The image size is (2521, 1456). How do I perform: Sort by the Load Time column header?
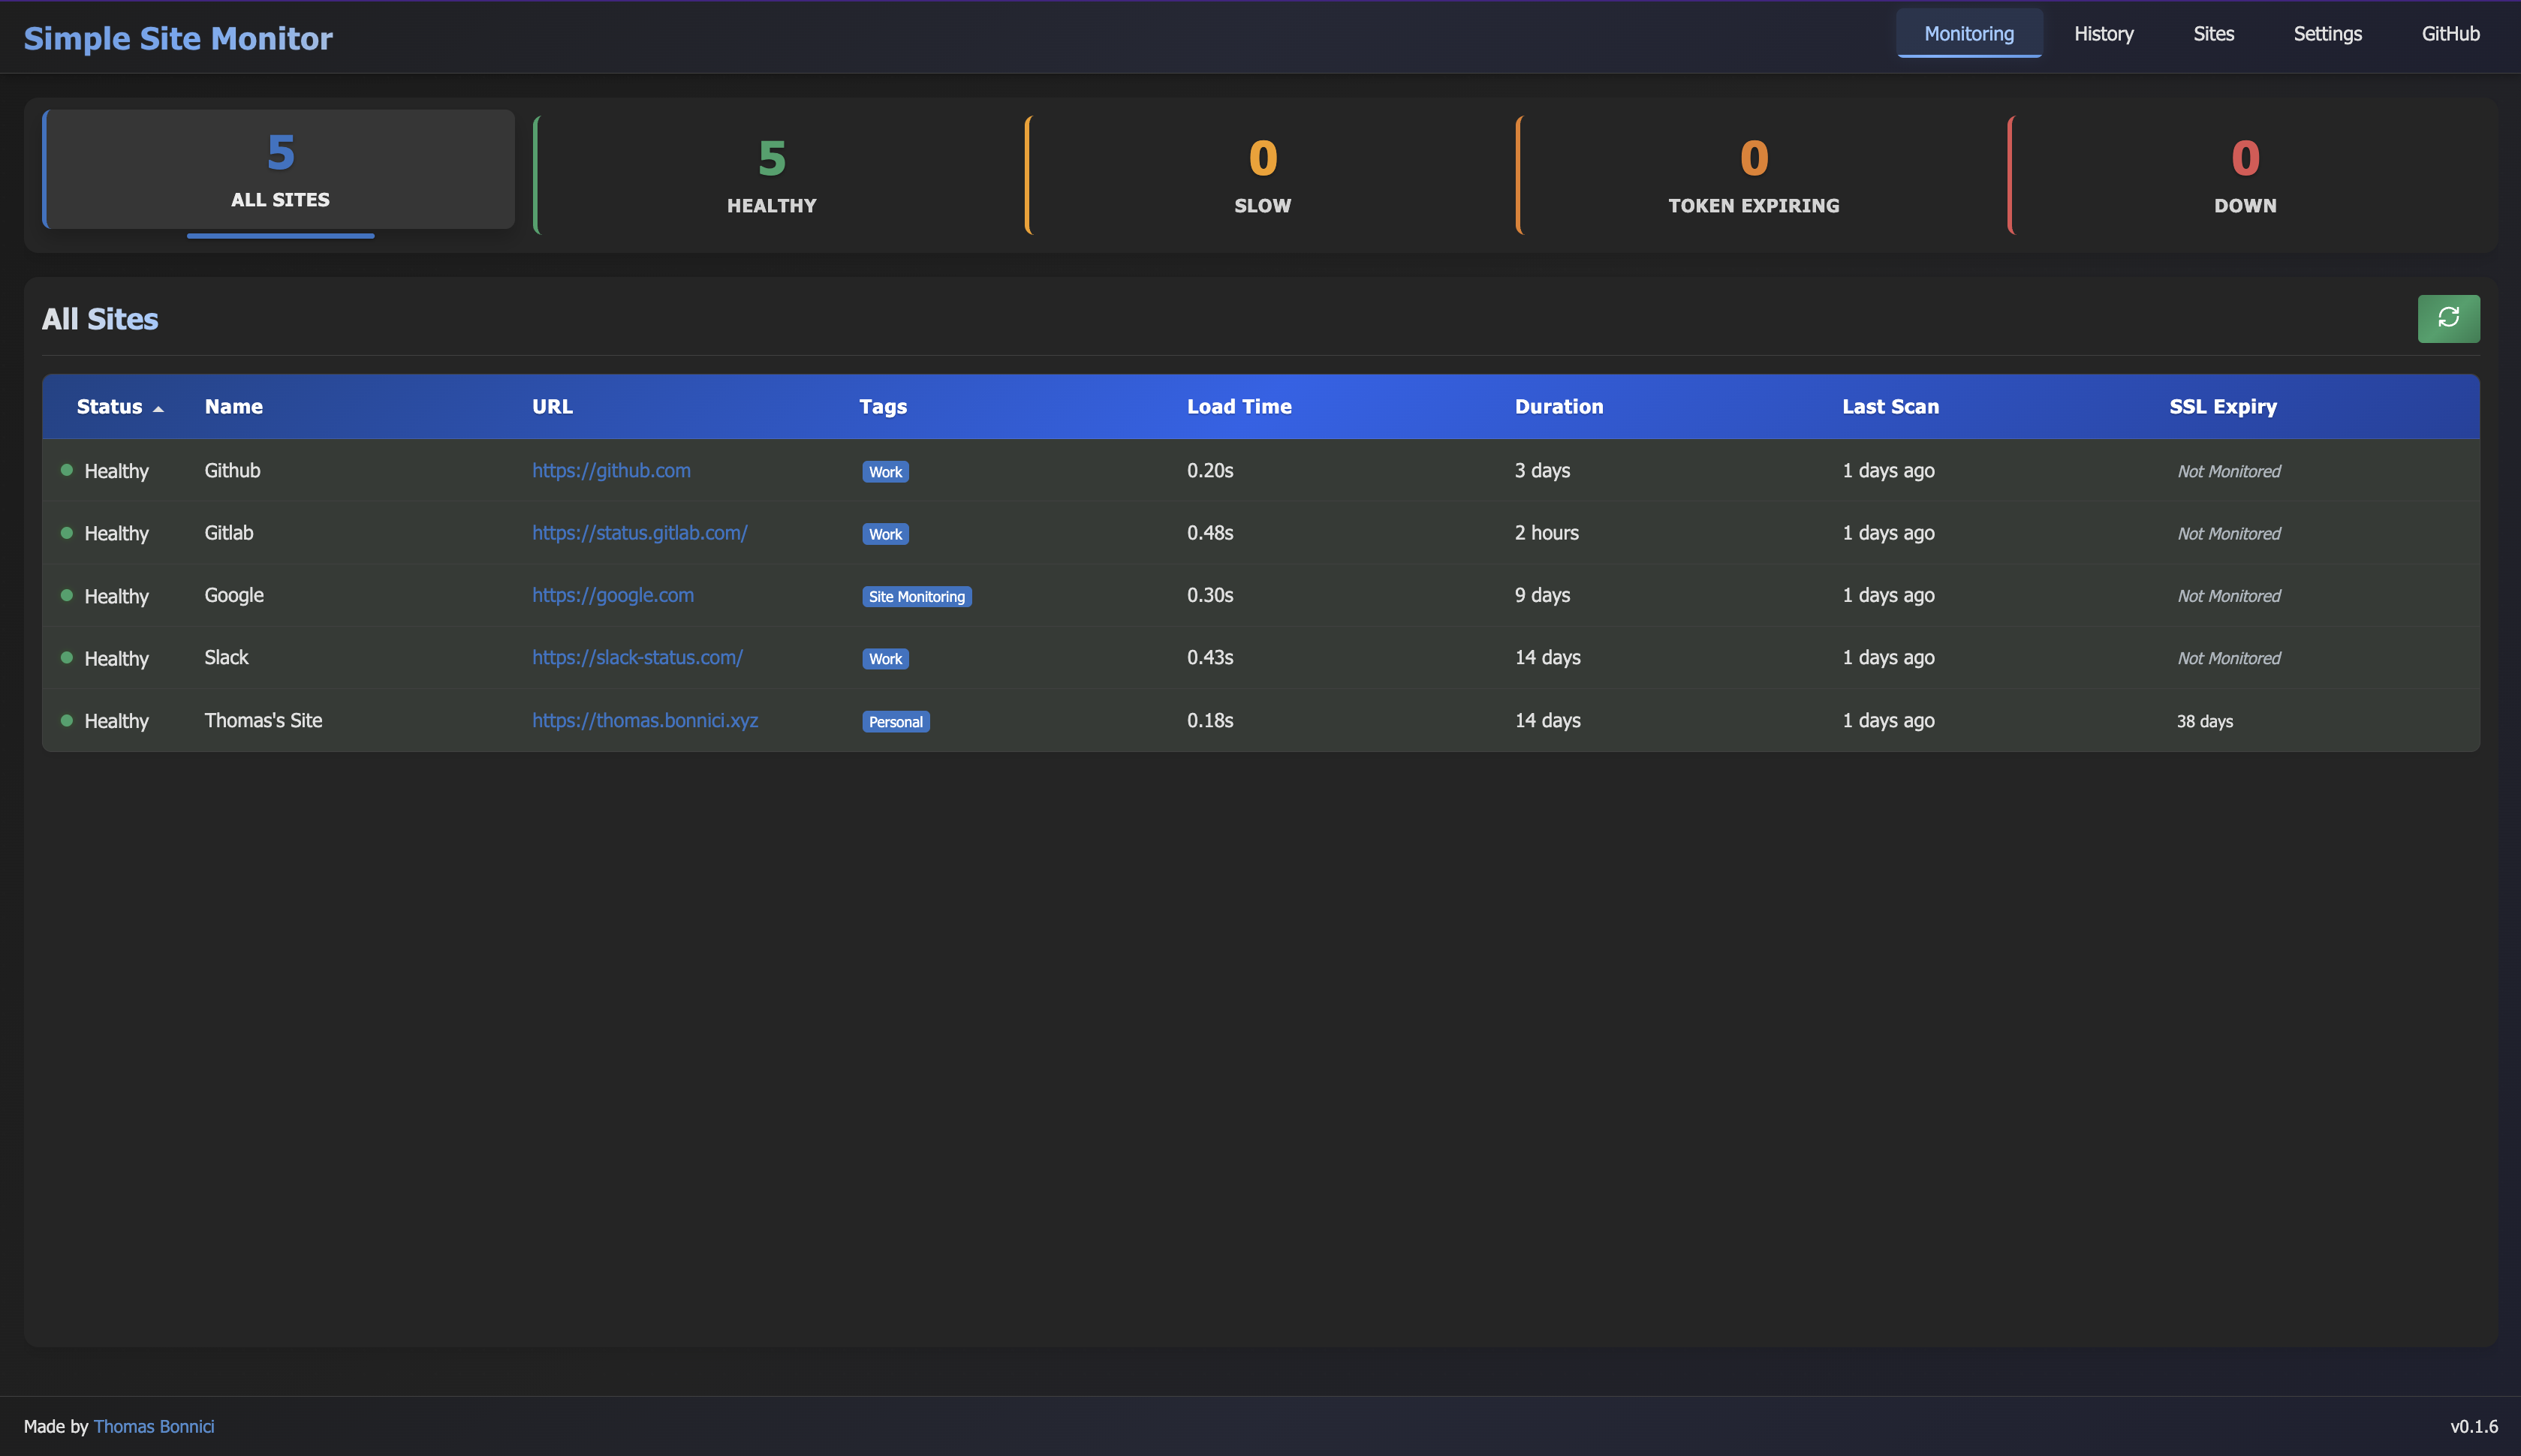1239,407
